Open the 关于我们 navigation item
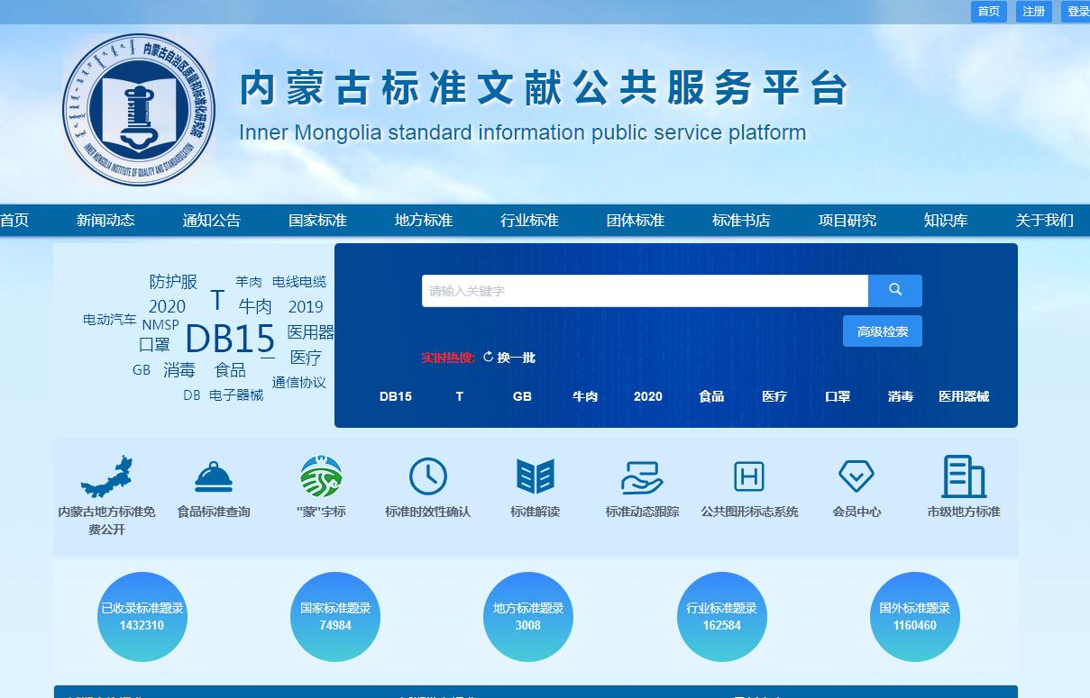The width and height of the screenshot is (1090, 698). click(1045, 221)
